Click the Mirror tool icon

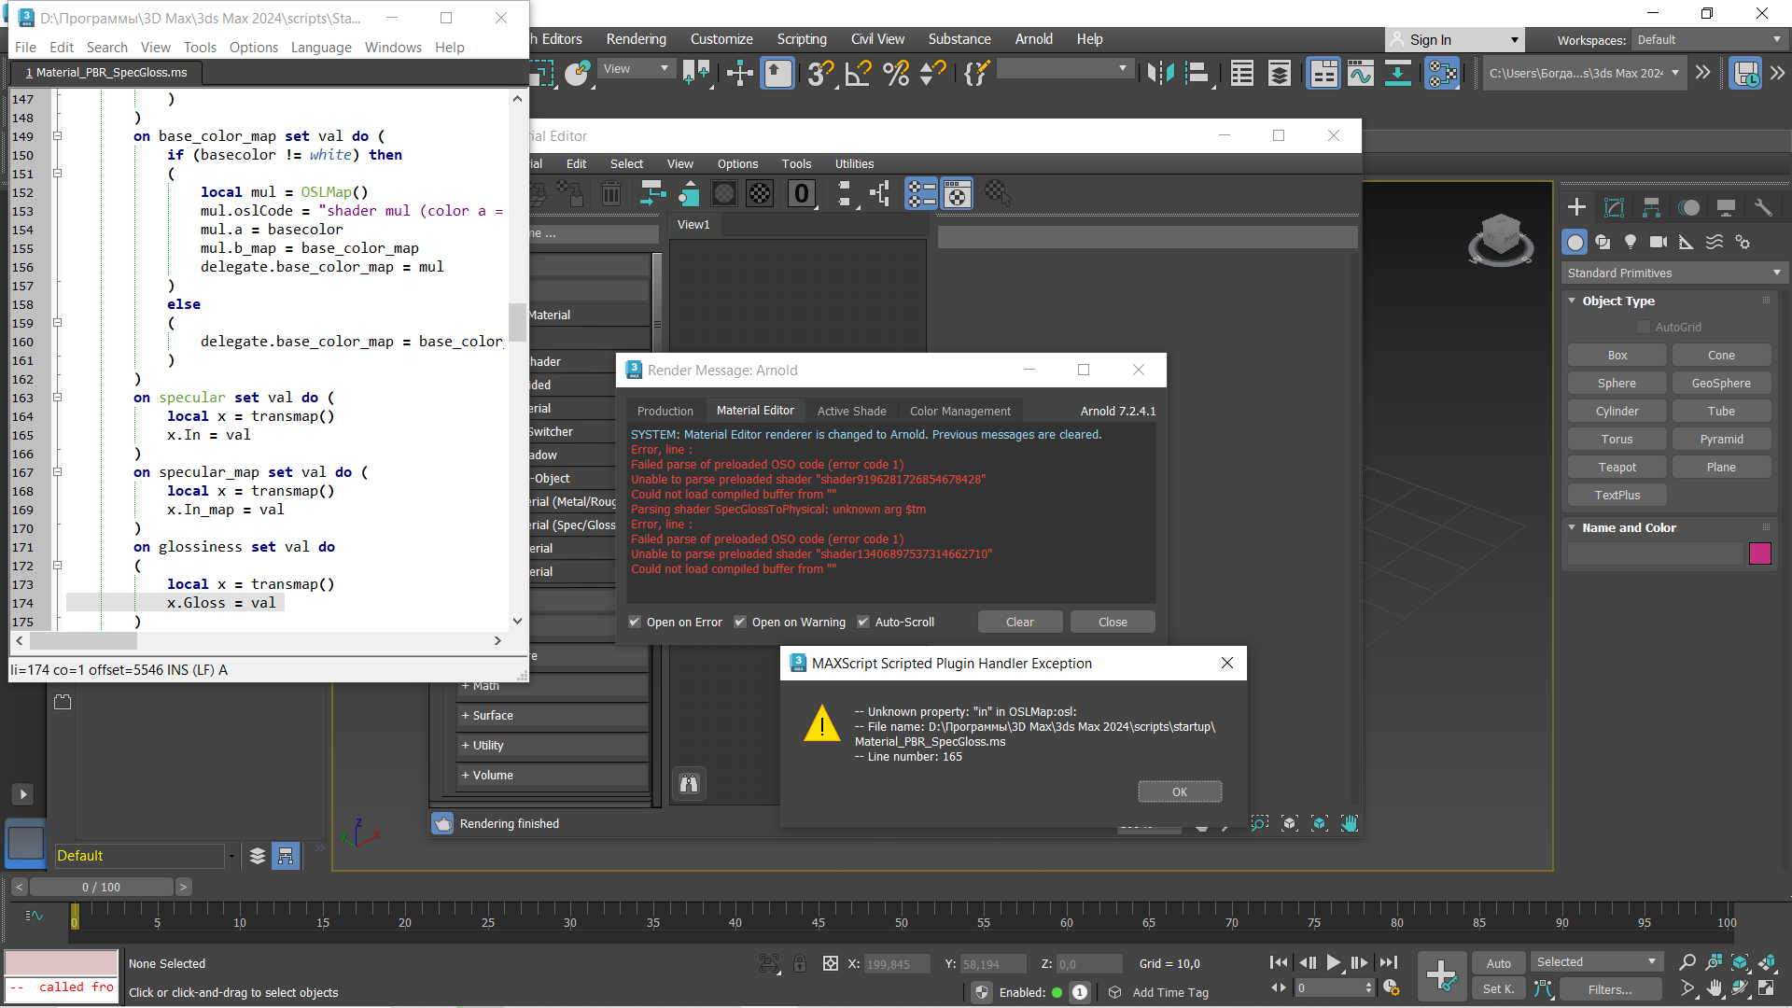point(1160,73)
